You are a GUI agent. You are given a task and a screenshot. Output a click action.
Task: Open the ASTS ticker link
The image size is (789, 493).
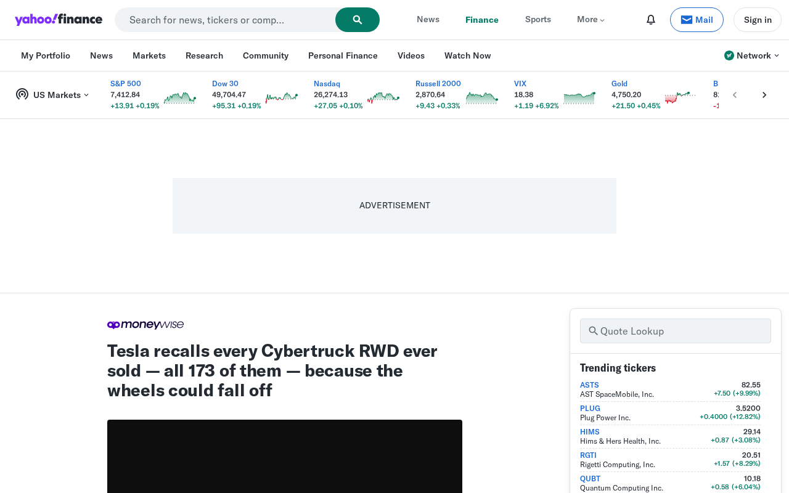coord(589,385)
